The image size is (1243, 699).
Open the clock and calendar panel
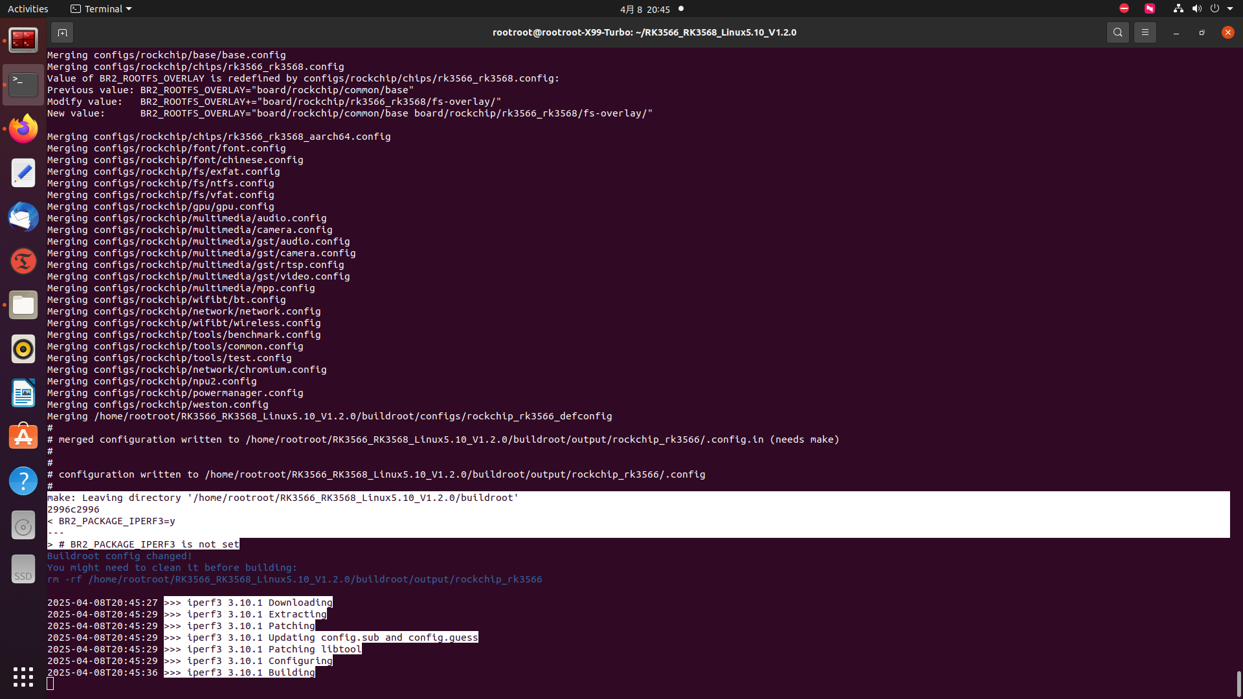click(x=645, y=9)
